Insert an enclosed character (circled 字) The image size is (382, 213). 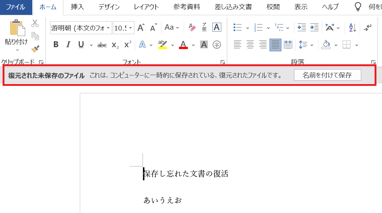tap(217, 45)
